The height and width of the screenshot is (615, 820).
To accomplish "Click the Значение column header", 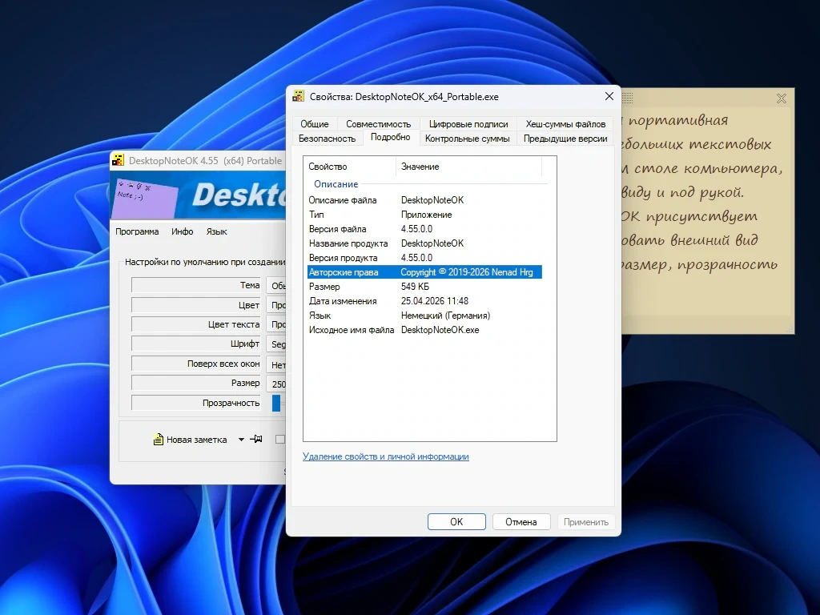I will click(468, 167).
